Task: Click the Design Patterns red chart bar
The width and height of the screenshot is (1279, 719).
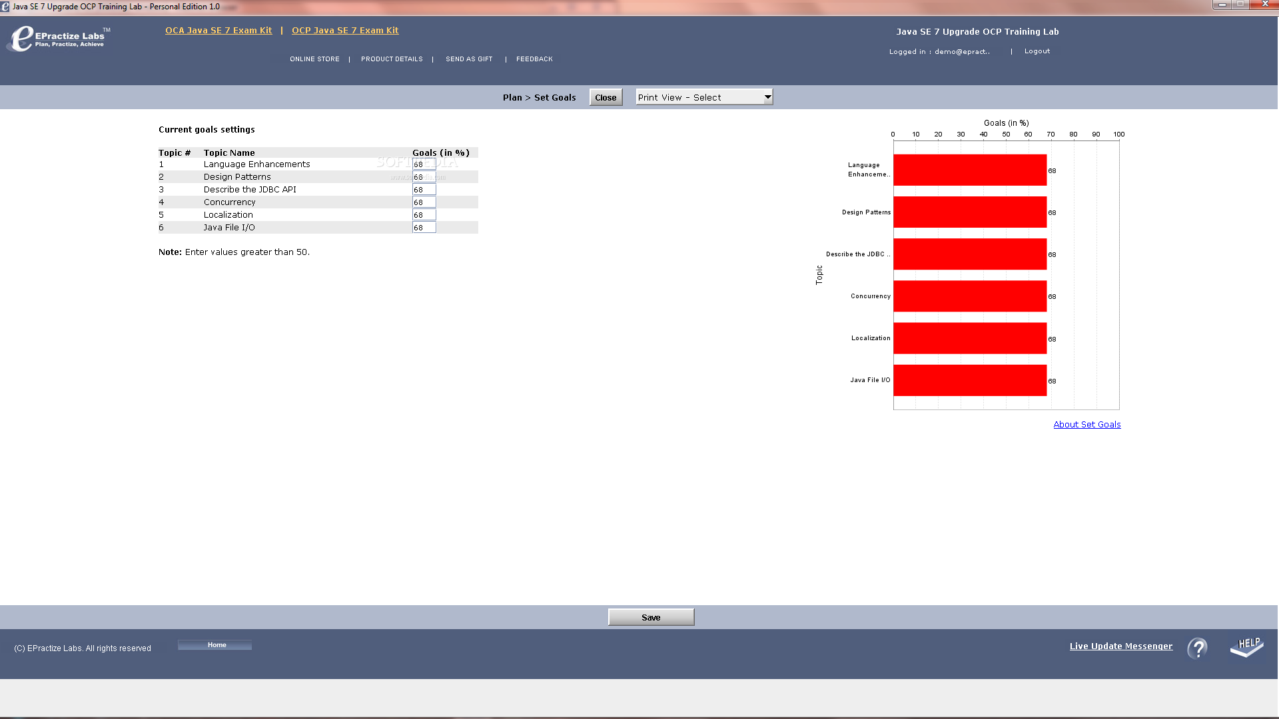Action: [970, 212]
